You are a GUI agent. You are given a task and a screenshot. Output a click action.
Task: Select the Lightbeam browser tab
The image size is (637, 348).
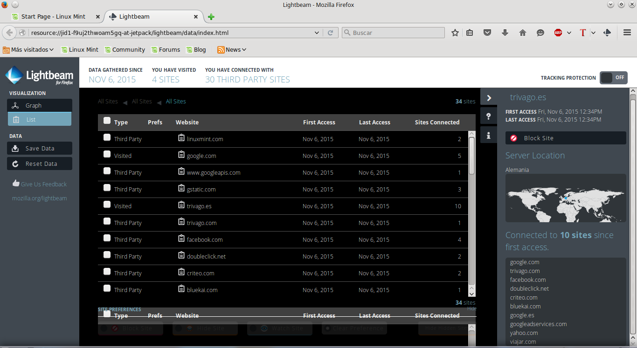coord(154,16)
